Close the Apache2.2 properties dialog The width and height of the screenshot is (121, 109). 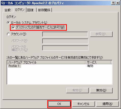click(x=118, y=3)
